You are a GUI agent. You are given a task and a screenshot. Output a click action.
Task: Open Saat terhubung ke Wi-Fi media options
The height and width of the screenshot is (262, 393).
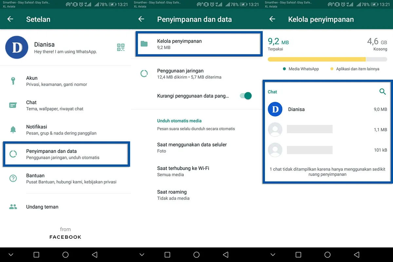point(183,171)
